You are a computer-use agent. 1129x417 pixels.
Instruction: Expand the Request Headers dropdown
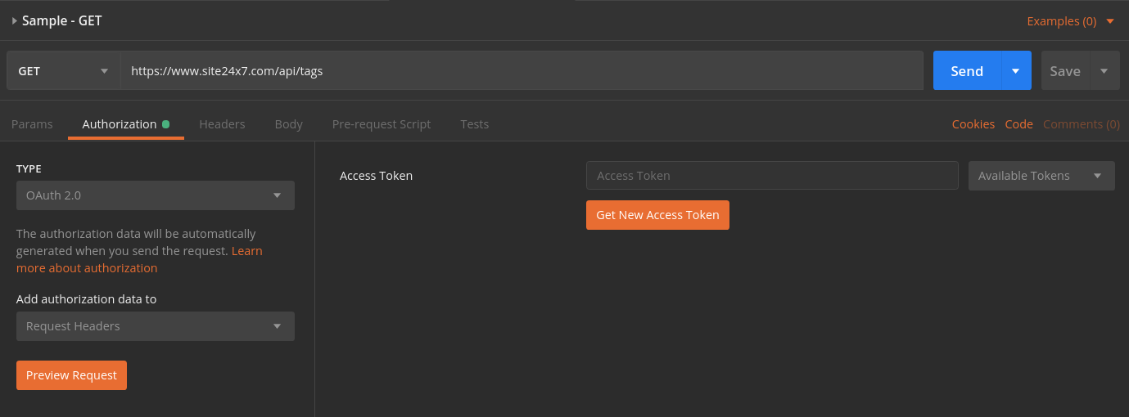tap(155, 326)
